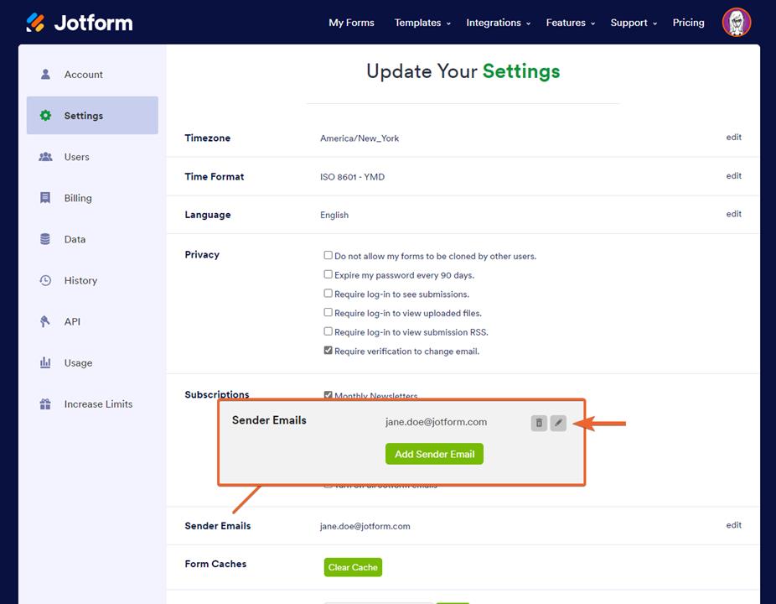Edit the Timezone setting

(x=733, y=138)
